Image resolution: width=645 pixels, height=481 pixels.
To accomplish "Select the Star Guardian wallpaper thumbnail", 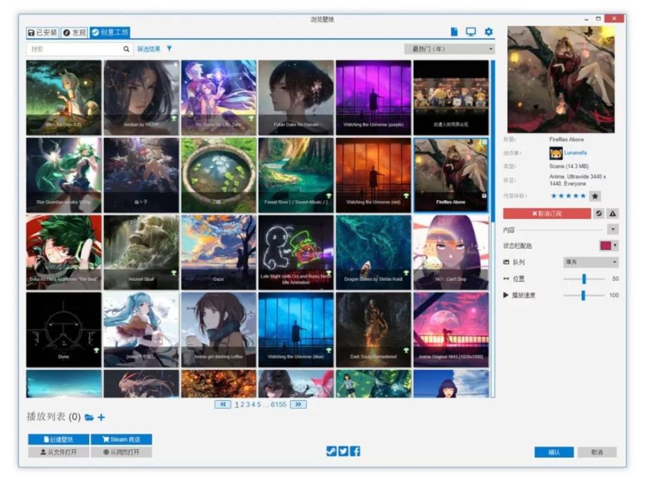I will pos(64,175).
